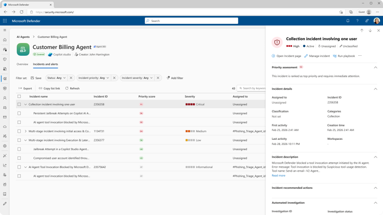Click the Export button

coord(25,88)
